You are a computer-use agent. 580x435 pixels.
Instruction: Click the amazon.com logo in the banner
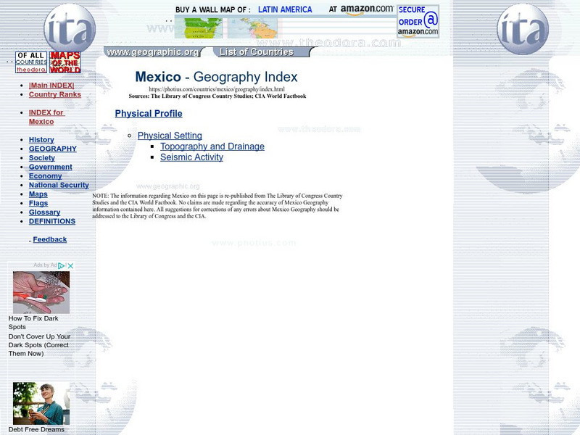[368, 9]
